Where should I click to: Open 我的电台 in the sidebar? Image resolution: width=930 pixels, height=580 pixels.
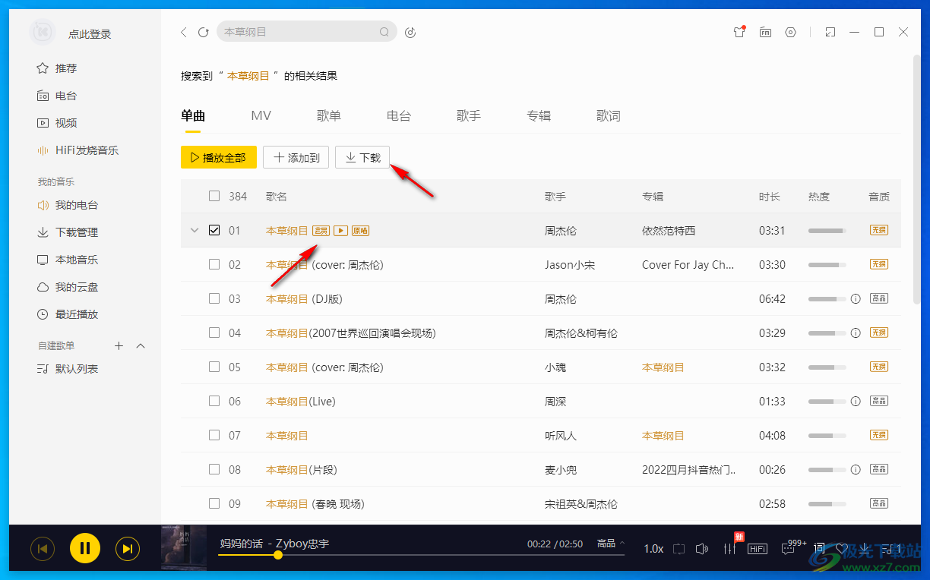68,205
